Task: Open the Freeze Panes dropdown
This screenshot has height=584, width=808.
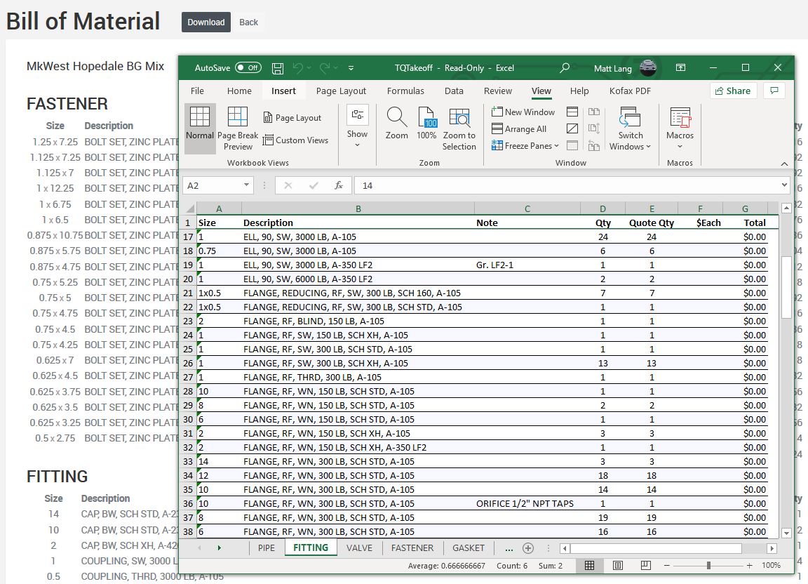Action: point(525,145)
